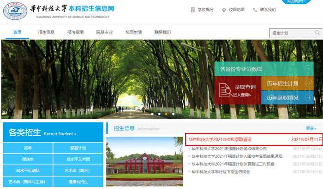
Task: Click the 艺术类（播音与主持） category button
Action: tap(28, 182)
